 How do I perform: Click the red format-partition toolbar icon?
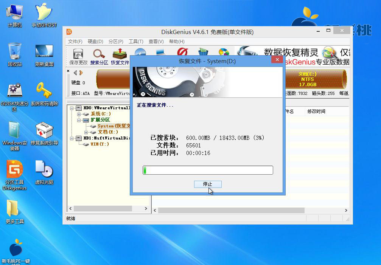click(x=182, y=51)
